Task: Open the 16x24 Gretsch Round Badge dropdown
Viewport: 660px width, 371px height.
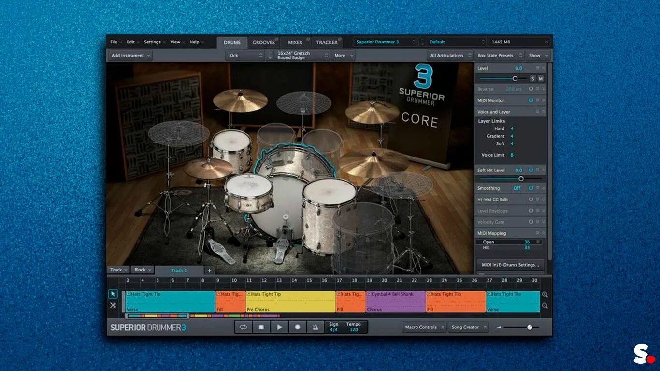Action: coord(301,56)
